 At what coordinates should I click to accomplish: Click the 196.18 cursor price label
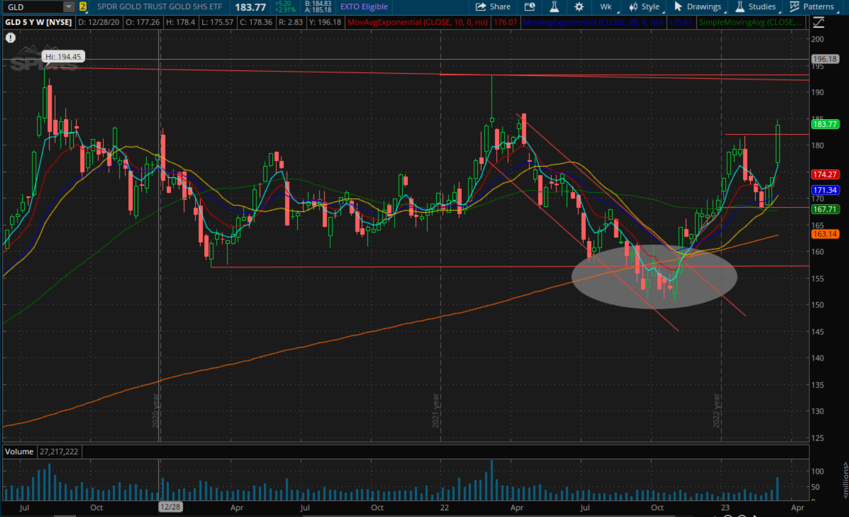825,59
